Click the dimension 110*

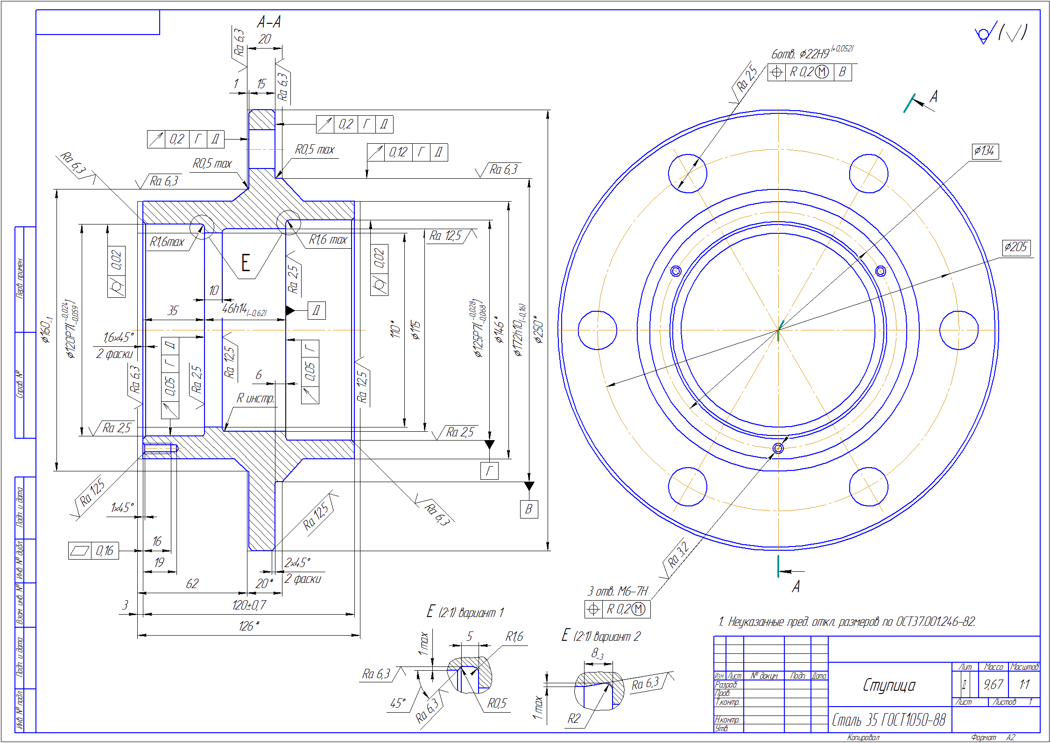tap(395, 329)
